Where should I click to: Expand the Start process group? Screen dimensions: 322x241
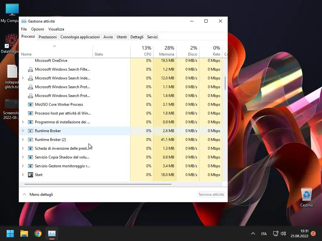pyautogui.click(x=23, y=175)
